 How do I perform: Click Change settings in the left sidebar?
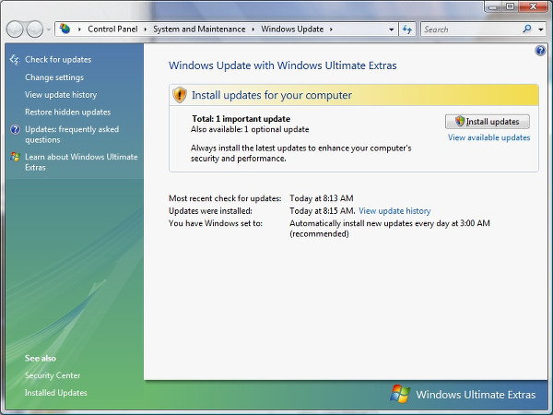54,77
